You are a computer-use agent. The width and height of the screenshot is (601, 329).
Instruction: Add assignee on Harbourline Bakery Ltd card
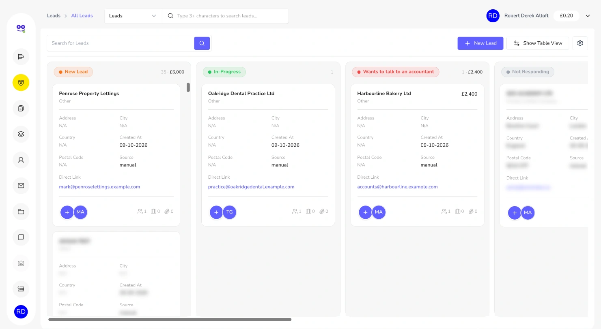tap(365, 212)
